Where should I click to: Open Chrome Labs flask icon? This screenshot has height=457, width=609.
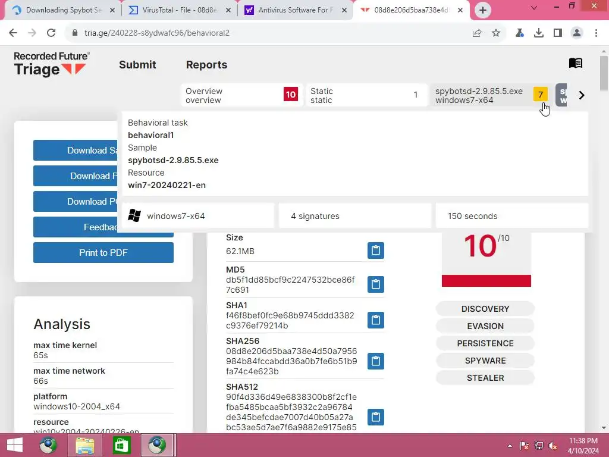[519, 33]
